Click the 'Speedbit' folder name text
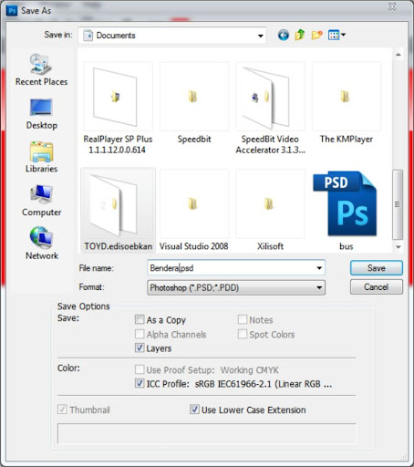Image resolution: width=414 pixels, height=467 pixels. click(x=194, y=139)
